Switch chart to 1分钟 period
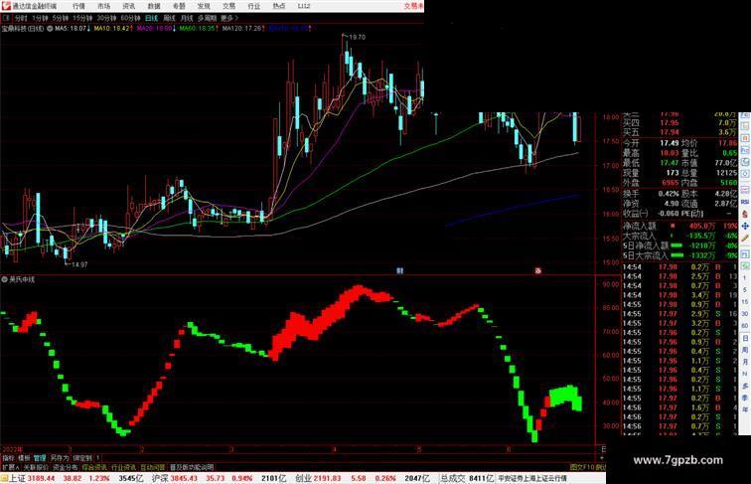The image size is (751, 484). point(40,18)
